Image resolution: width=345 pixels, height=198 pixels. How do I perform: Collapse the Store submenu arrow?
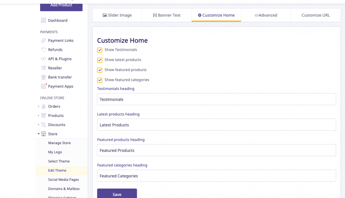[38, 134]
